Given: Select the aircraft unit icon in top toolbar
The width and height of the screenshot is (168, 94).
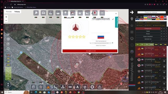Looking at the screenshot, I should click(x=36, y=13).
